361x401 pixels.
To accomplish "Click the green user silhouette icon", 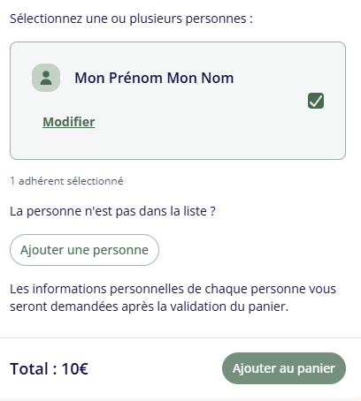I will click(46, 78).
